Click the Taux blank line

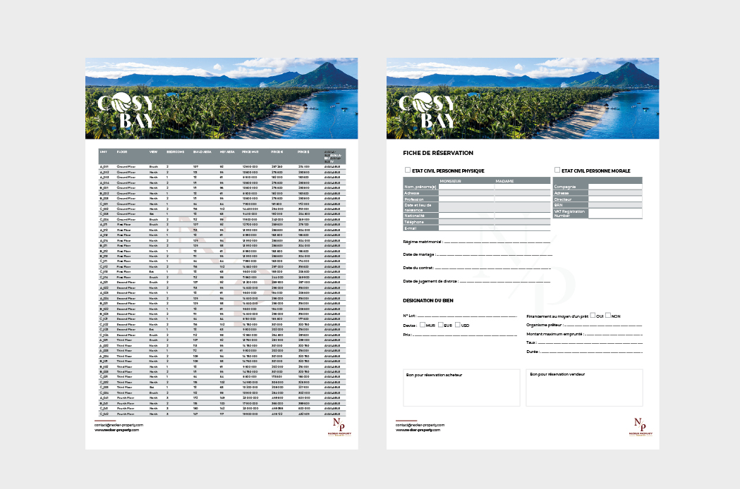(x=590, y=343)
